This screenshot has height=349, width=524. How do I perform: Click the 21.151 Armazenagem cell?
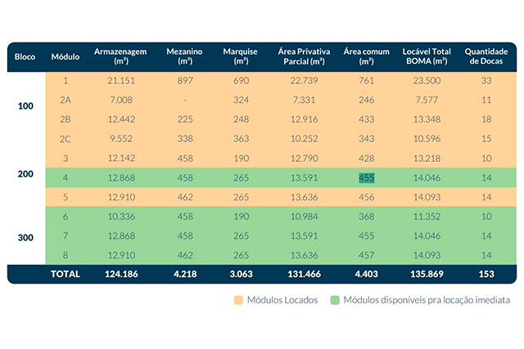(x=121, y=81)
